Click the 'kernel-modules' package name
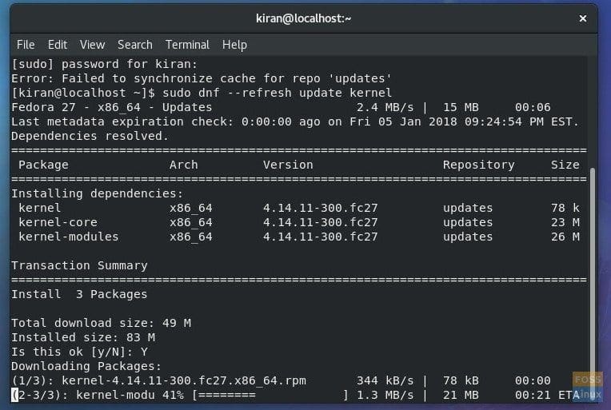This screenshot has height=410, width=611. 69,237
